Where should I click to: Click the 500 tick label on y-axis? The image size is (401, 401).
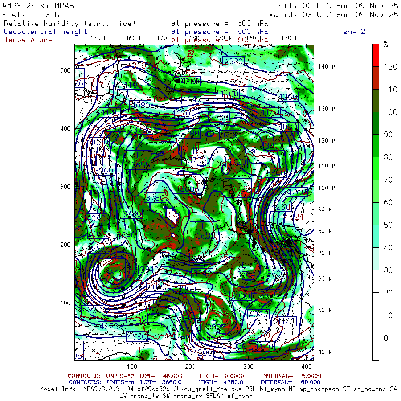click(x=65, y=70)
